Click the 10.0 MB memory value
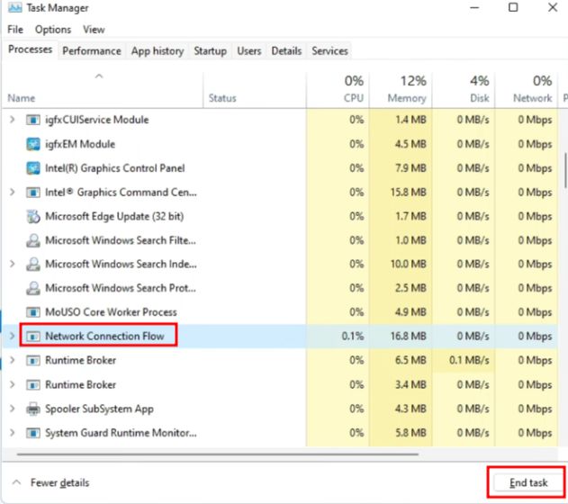This screenshot has width=568, height=504. click(x=409, y=265)
